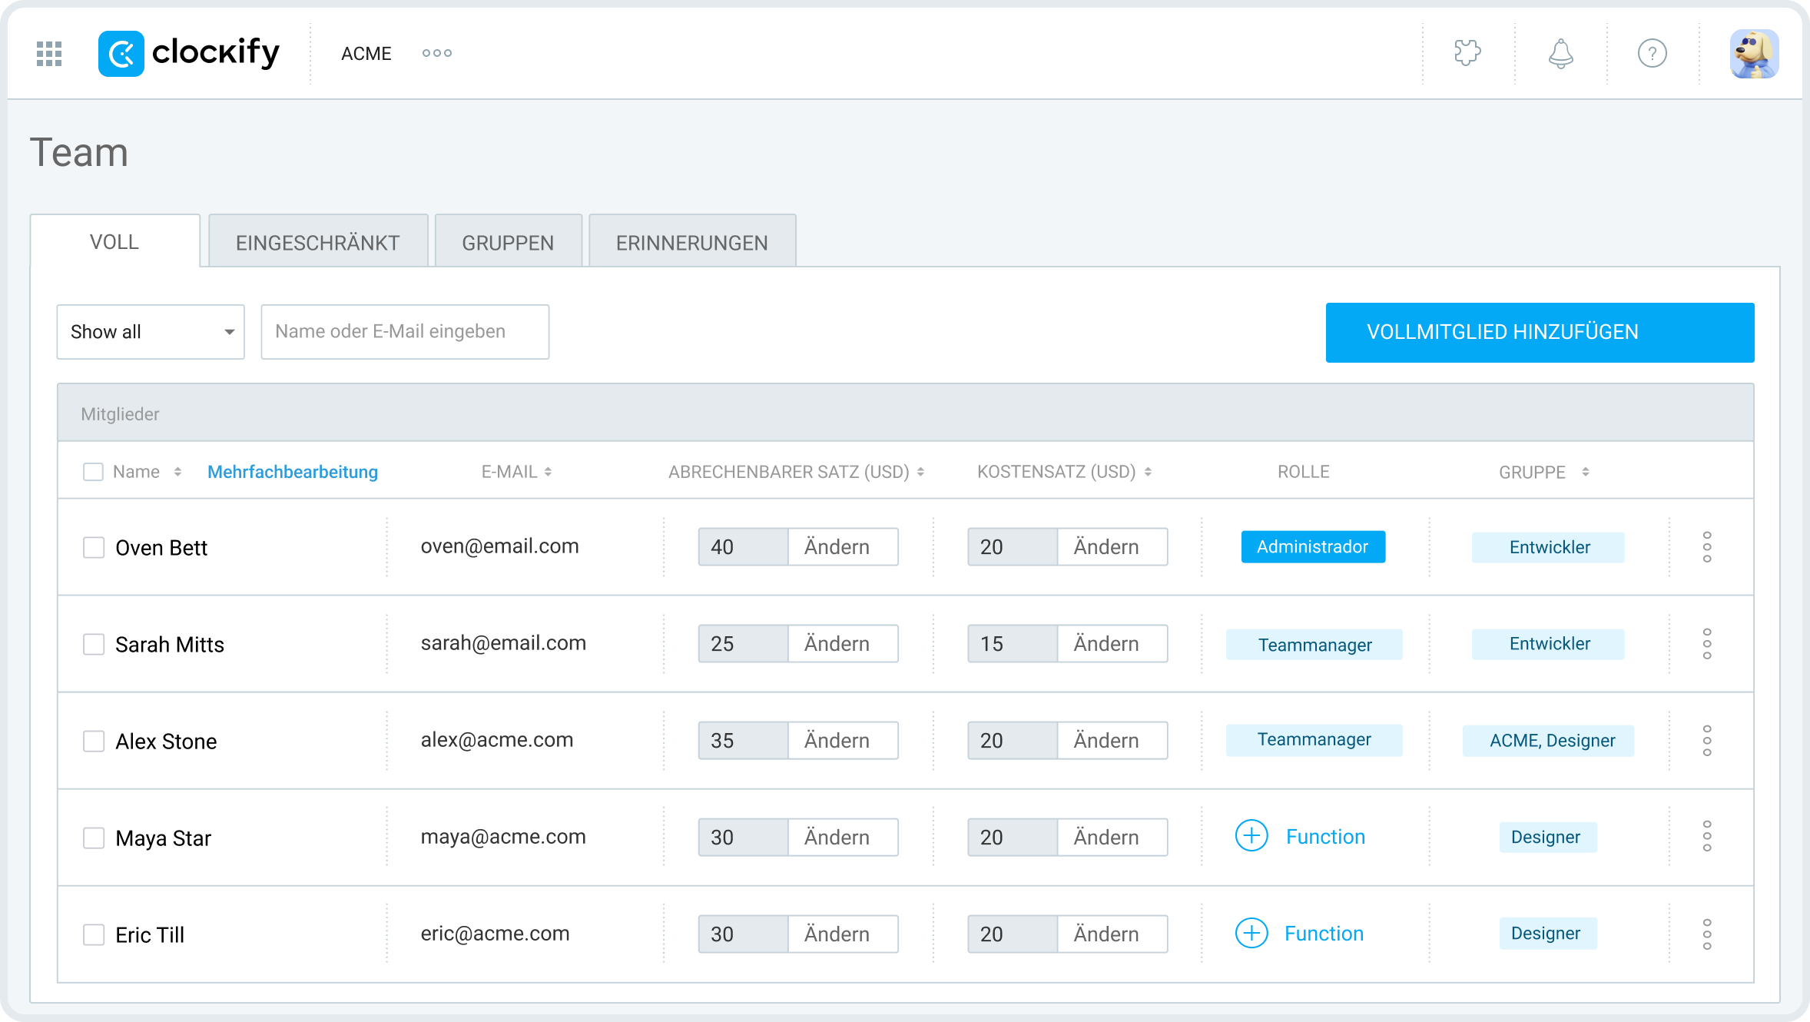Switch to the EINGESCHRÄNKT tab
Image resolution: width=1810 pixels, height=1022 pixels.
click(317, 243)
